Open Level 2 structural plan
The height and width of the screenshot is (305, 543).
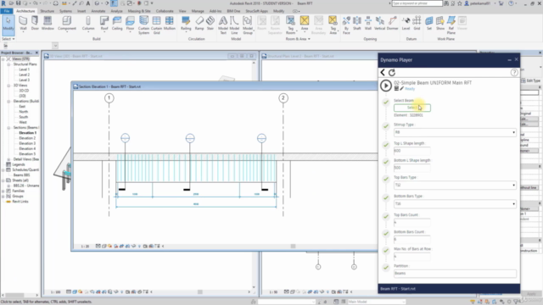(x=25, y=75)
